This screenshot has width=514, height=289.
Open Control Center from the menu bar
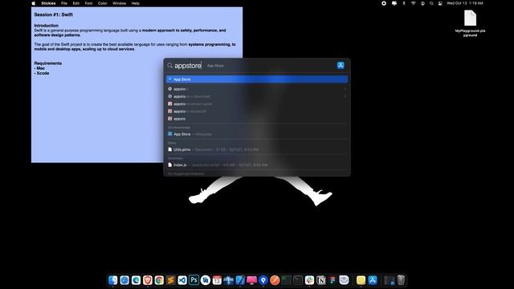click(440, 3)
